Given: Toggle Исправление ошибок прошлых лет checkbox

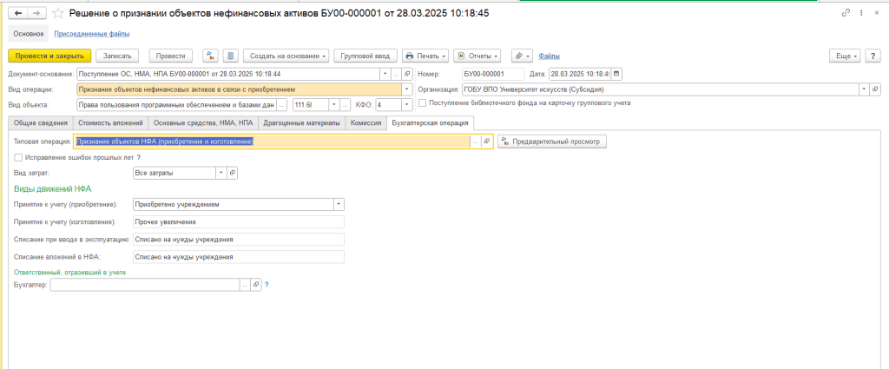Looking at the screenshot, I should pos(19,157).
